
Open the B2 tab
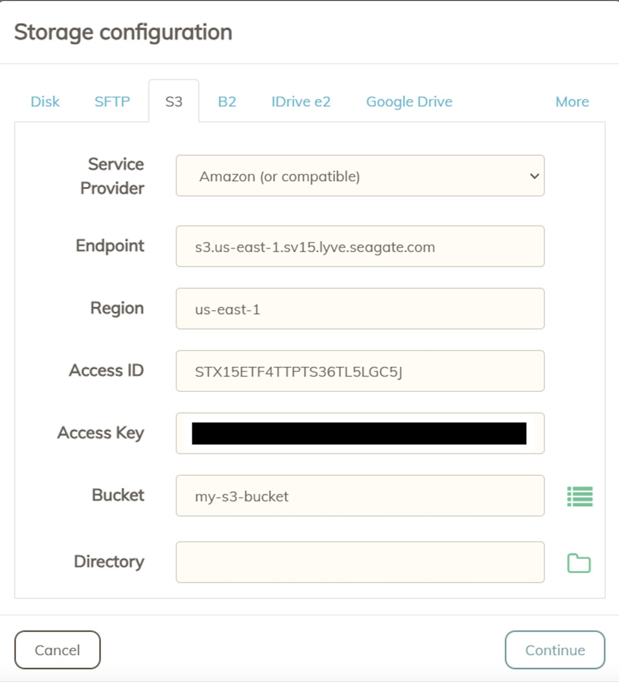[x=227, y=102]
